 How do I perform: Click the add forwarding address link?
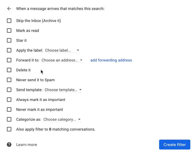point(111,60)
